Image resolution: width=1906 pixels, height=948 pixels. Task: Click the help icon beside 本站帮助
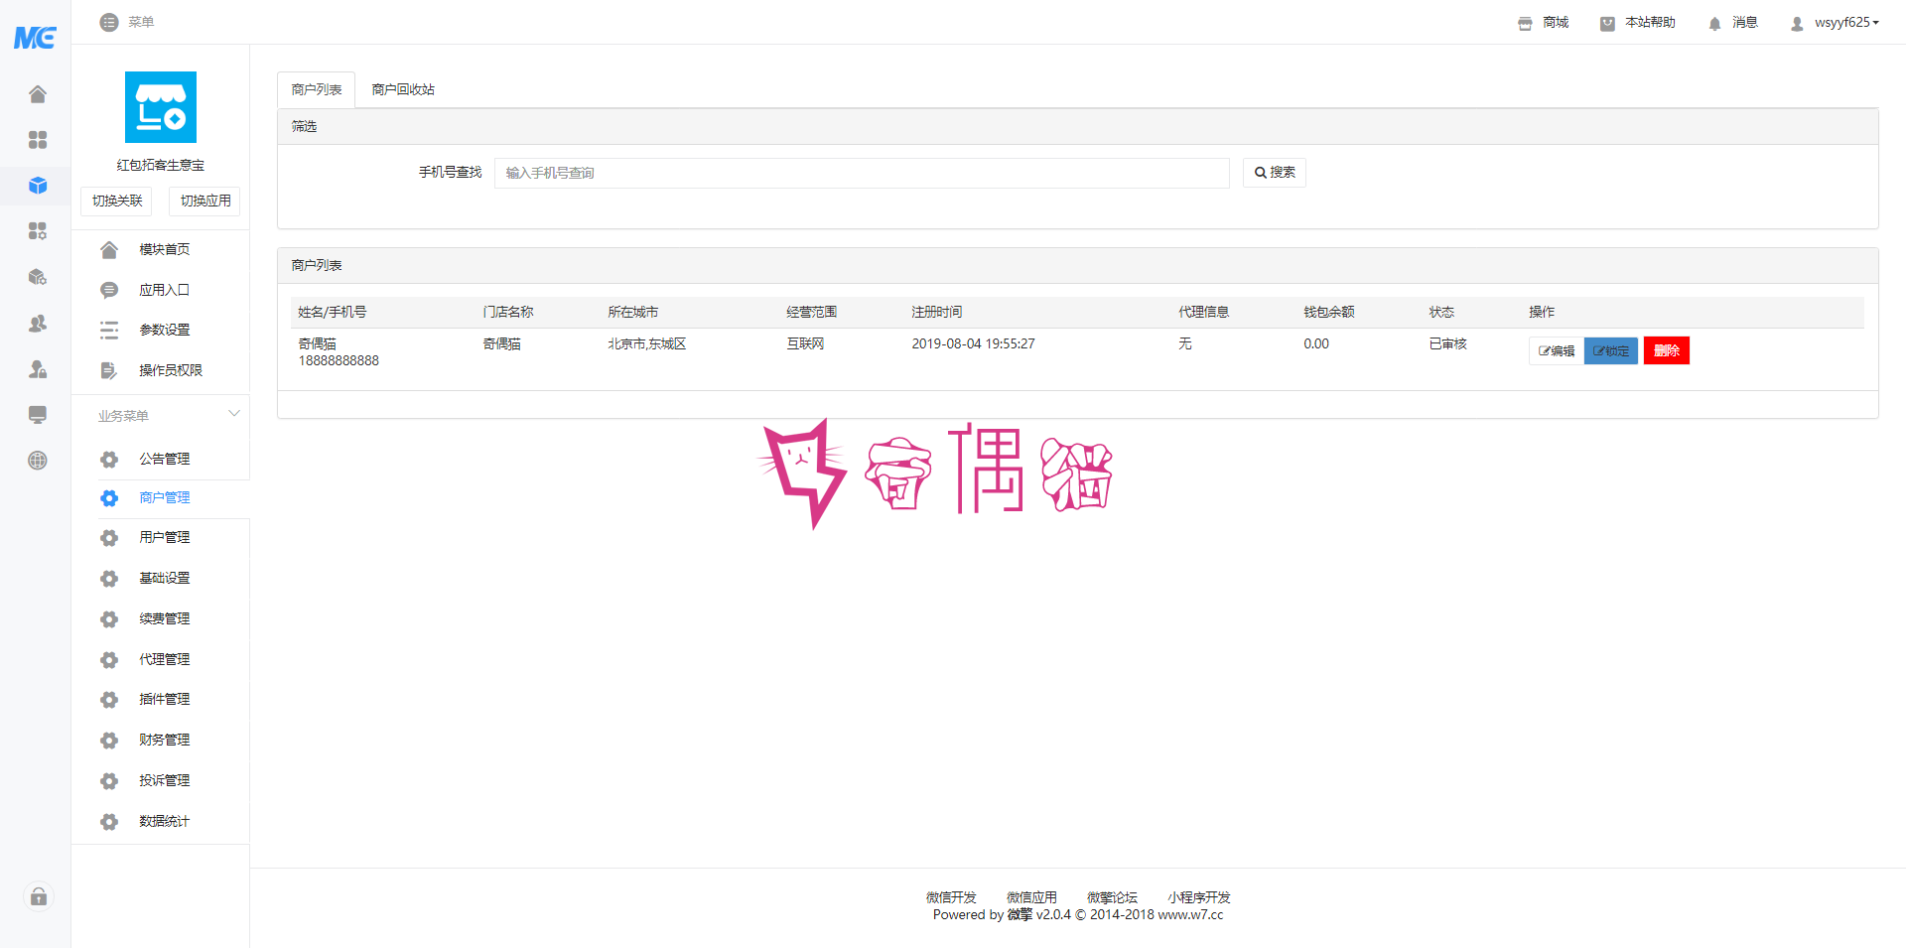[x=1607, y=23]
